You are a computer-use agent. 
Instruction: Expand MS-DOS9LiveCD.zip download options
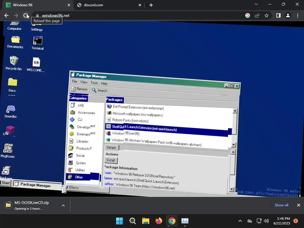63,205
